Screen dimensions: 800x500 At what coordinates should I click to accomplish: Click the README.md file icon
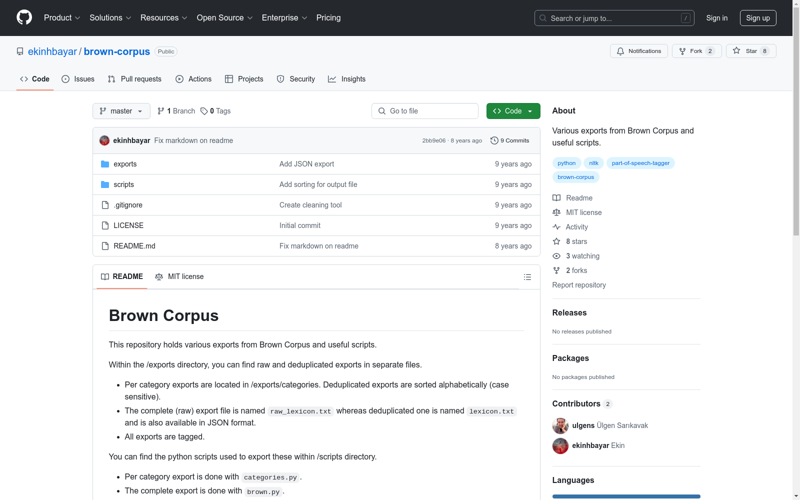point(105,246)
